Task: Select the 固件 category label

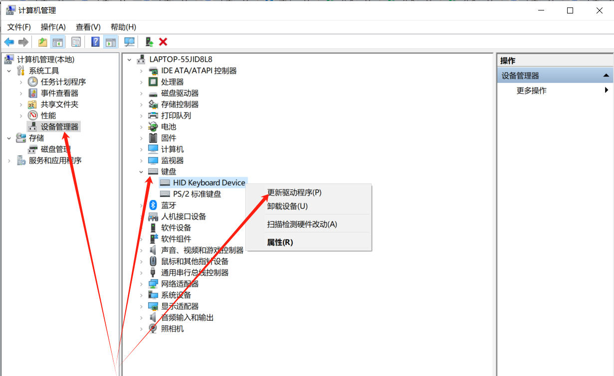Action: point(169,138)
